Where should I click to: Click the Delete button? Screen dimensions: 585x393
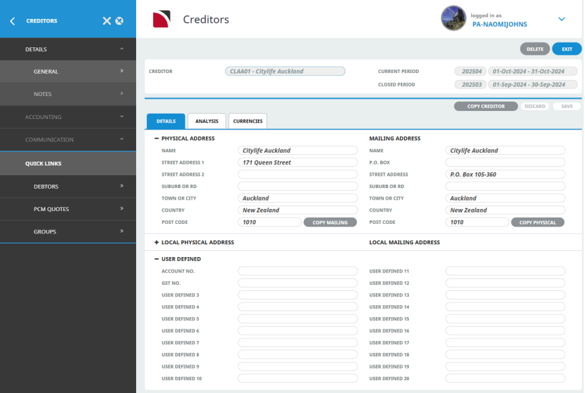pos(535,49)
